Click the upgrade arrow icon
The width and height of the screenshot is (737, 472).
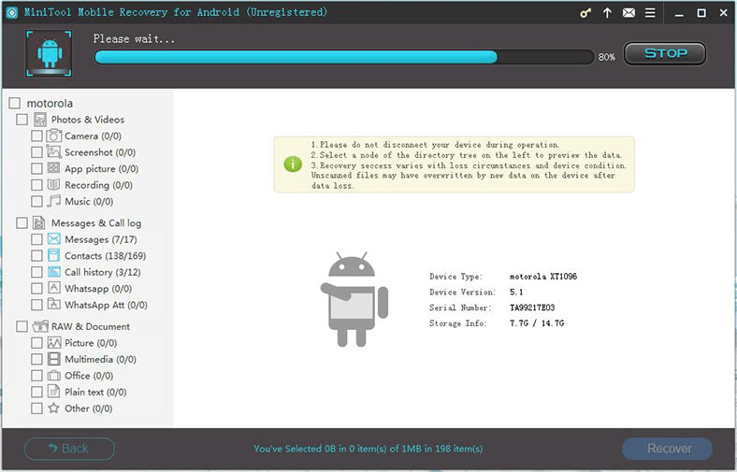[607, 13]
